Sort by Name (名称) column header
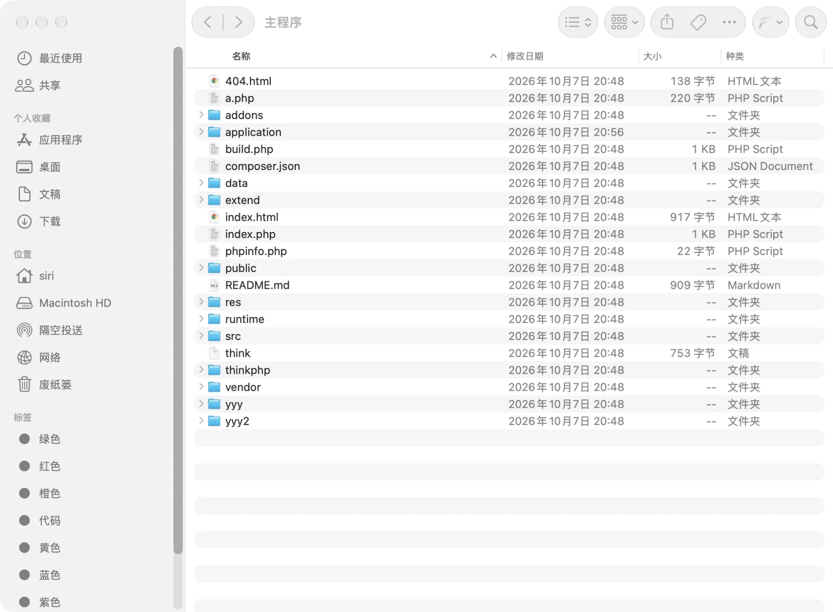The height and width of the screenshot is (612, 833). (241, 56)
